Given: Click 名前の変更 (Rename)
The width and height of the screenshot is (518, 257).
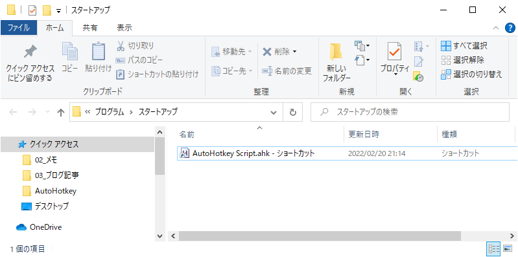Looking at the screenshot, I should click(x=287, y=71).
